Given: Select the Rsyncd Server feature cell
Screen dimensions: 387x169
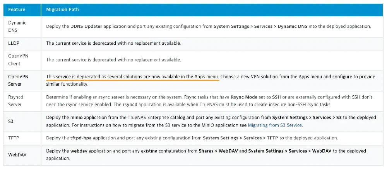Looking at the screenshot, I should click(16, 101).
